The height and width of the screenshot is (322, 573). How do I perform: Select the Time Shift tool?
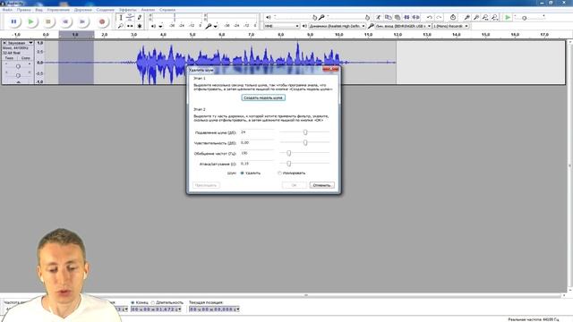coord(130,26)
